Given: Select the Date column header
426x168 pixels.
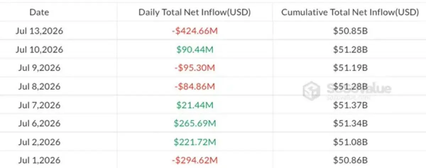Looking at the screenshot, I should point(39,12).
